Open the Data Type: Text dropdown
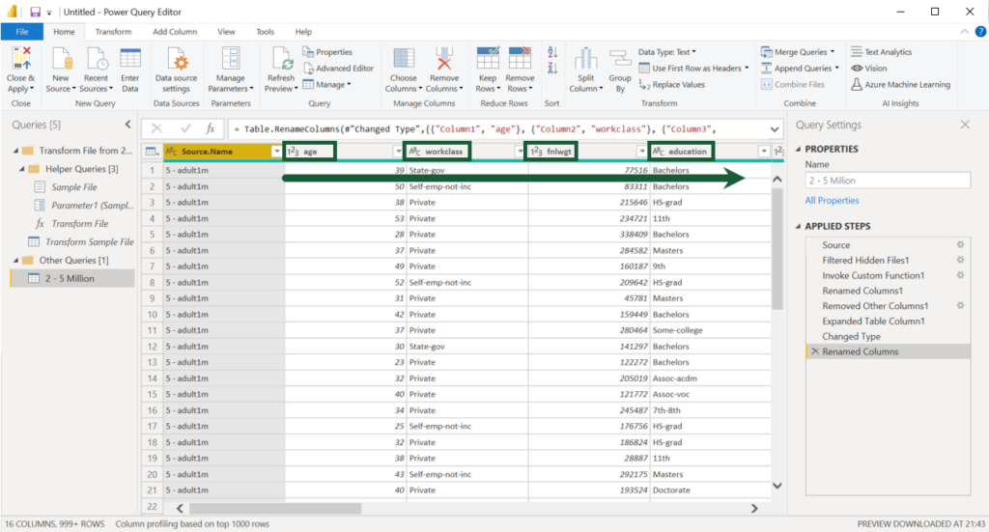The width and height of the screenshot is (989, 532). coord(666,52)
